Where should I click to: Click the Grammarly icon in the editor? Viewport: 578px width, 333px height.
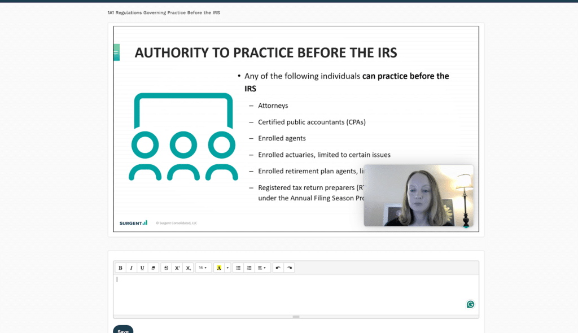click(x=470, y=304)
